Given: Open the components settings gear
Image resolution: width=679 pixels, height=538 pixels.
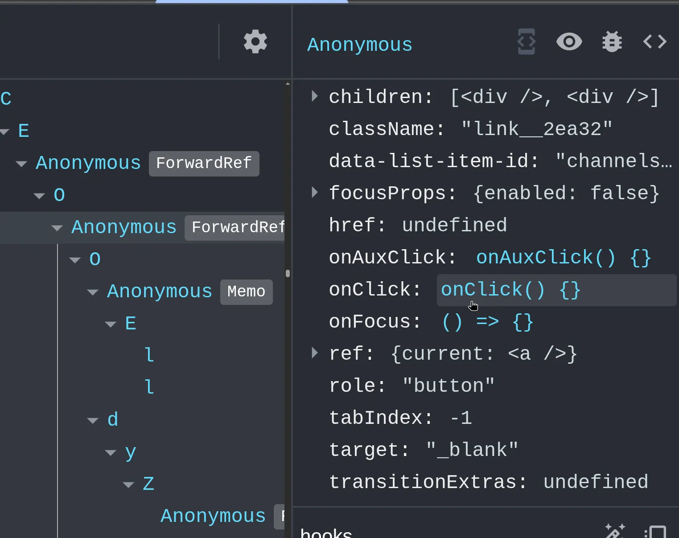Looking at the screenshot, I should click(255, 42).
